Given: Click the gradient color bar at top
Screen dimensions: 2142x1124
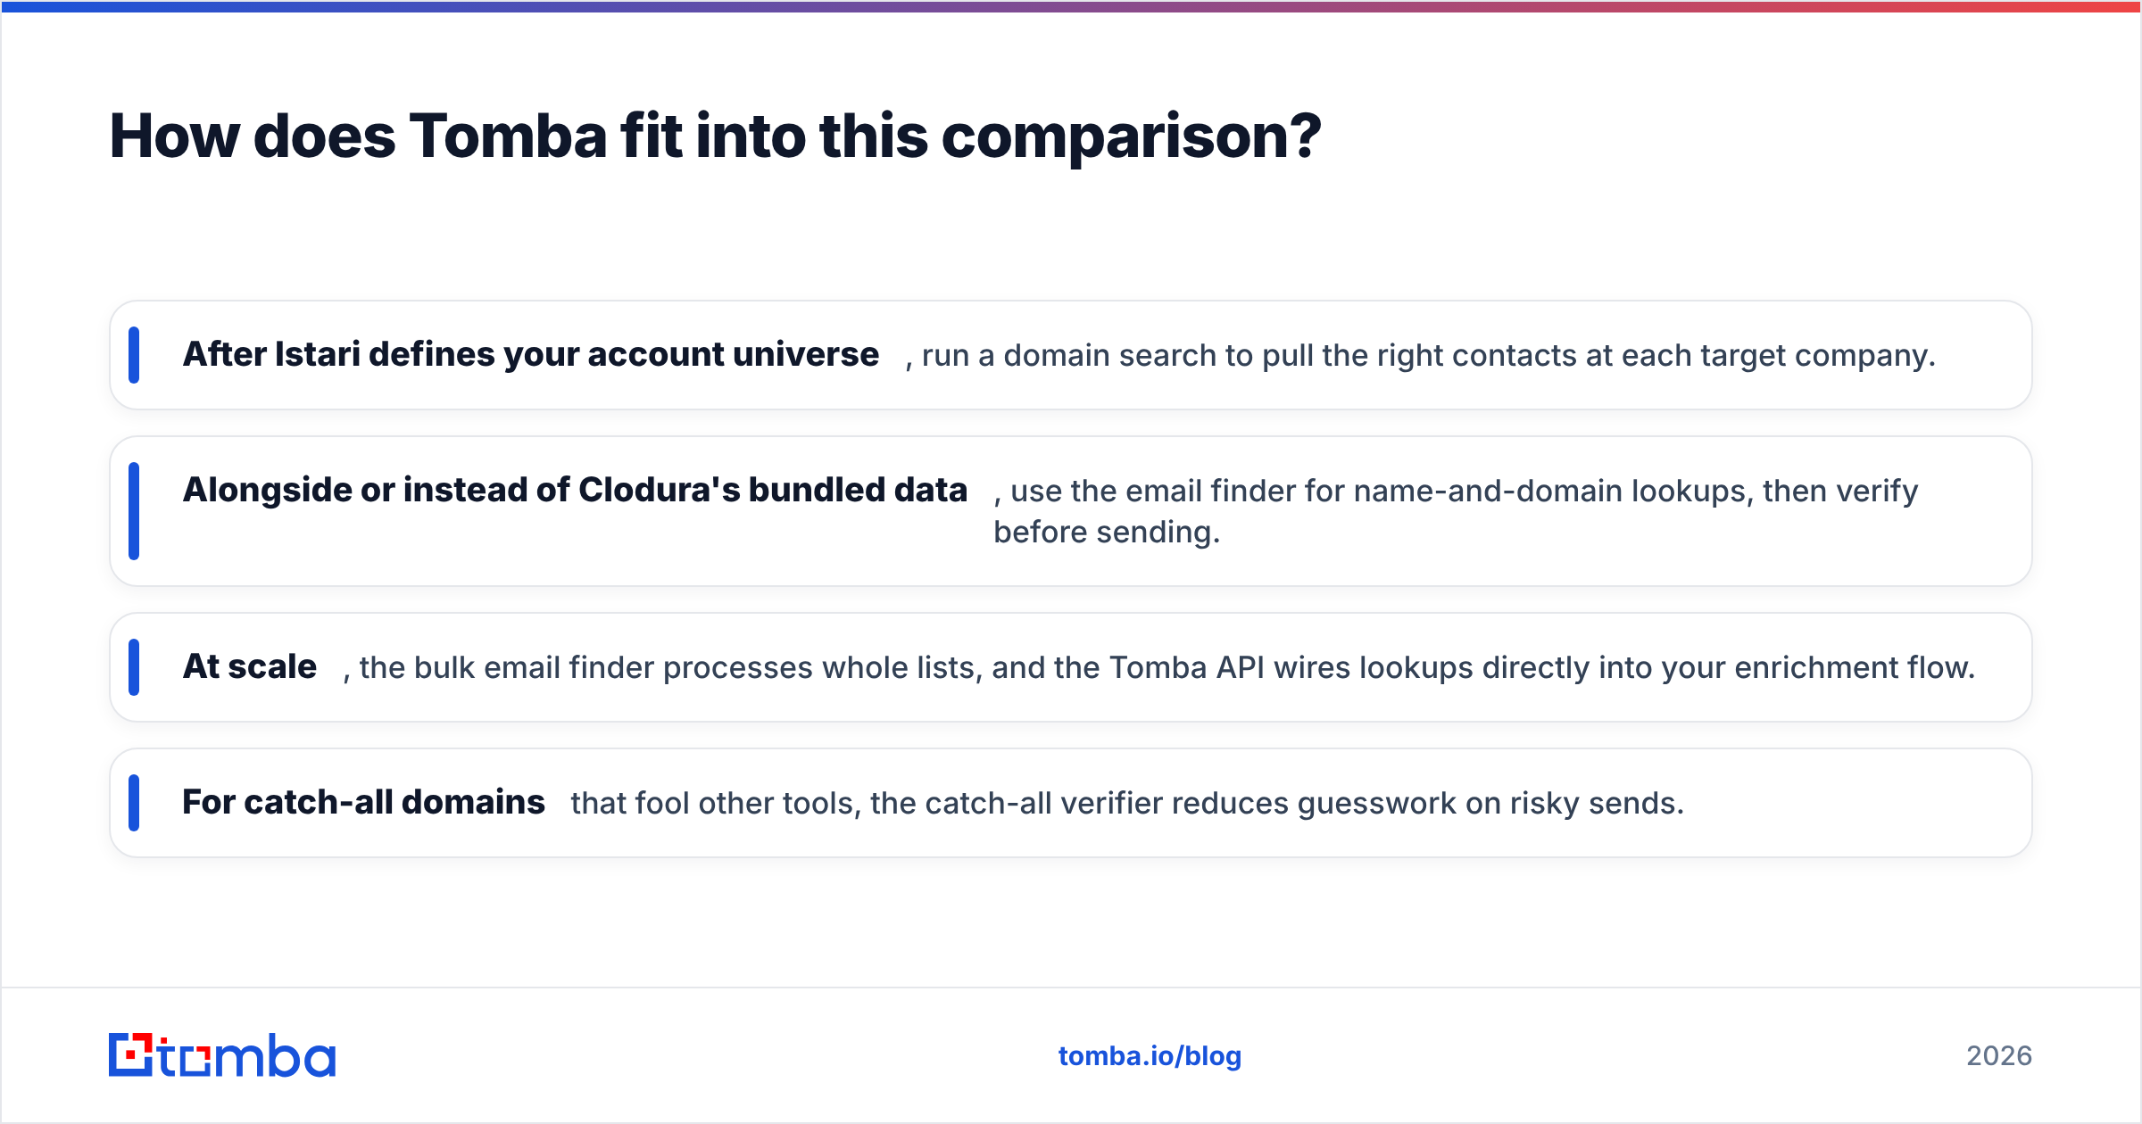Looking at the screenshot, I should click(1071, 6).
